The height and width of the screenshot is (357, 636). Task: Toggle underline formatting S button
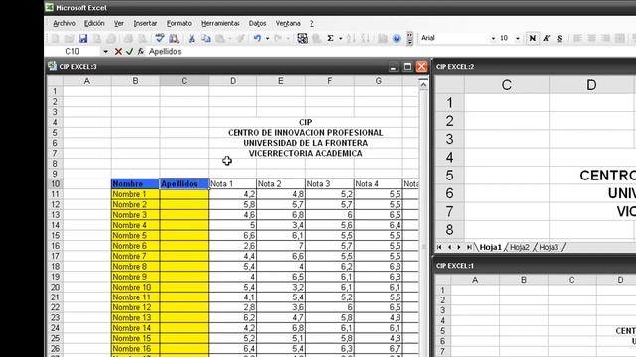click(x=560, y=38)
